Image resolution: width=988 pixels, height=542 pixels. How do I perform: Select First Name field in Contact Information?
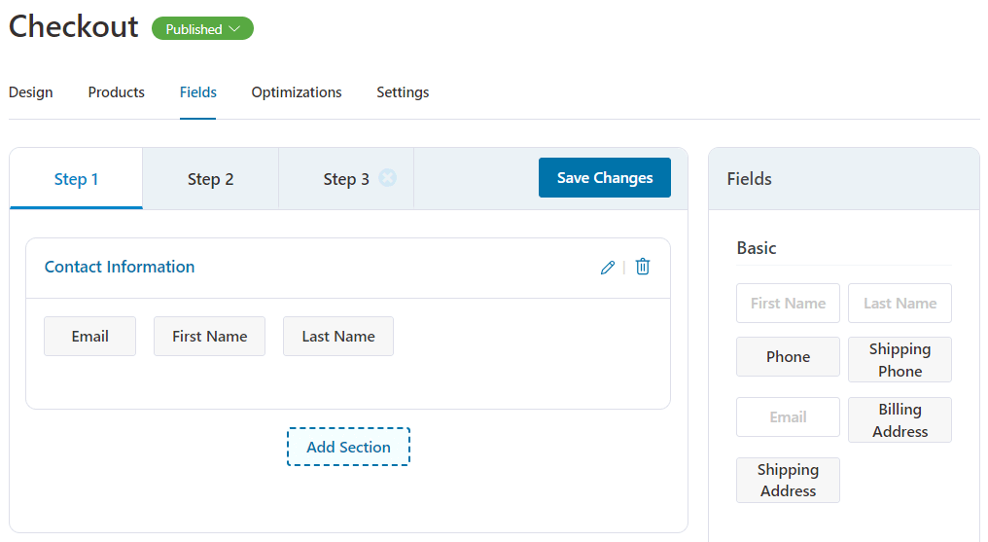coord(210,337)
